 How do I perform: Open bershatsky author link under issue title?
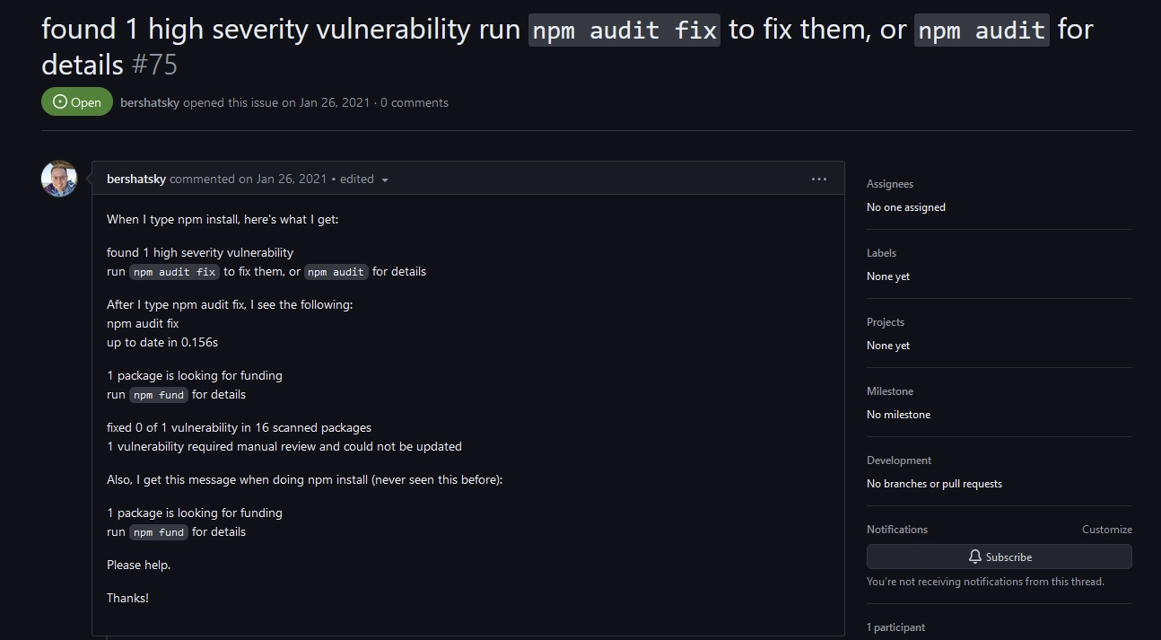[x=150, y=102]
